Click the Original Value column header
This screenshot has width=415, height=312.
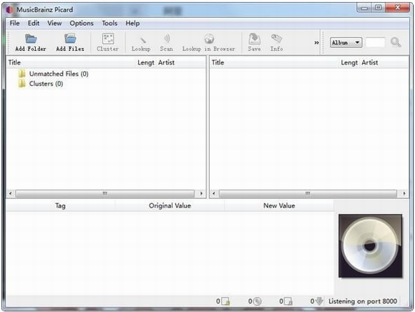point(170,205)
